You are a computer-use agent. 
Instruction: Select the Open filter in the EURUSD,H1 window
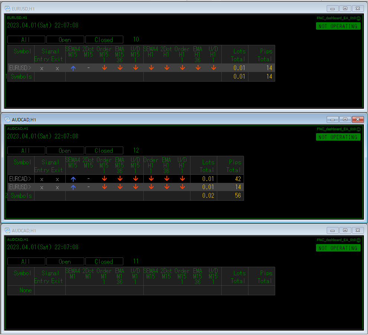click(65, 40)
